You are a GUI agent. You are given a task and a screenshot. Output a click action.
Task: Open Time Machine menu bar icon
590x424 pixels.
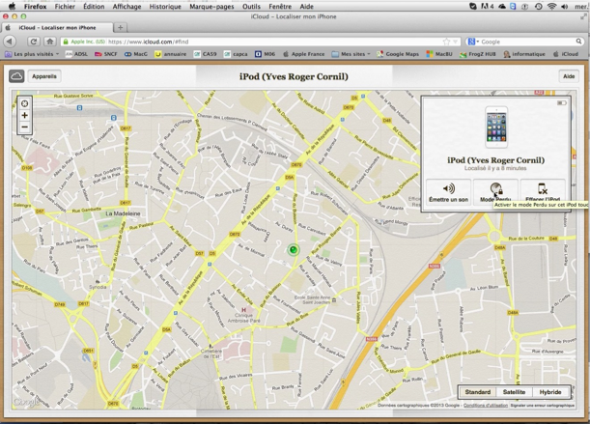click(539, 7)
